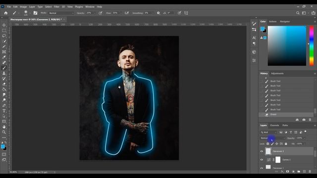
Task: Open the Smoothing dropdown in options bar
Action: coord(153,13)
